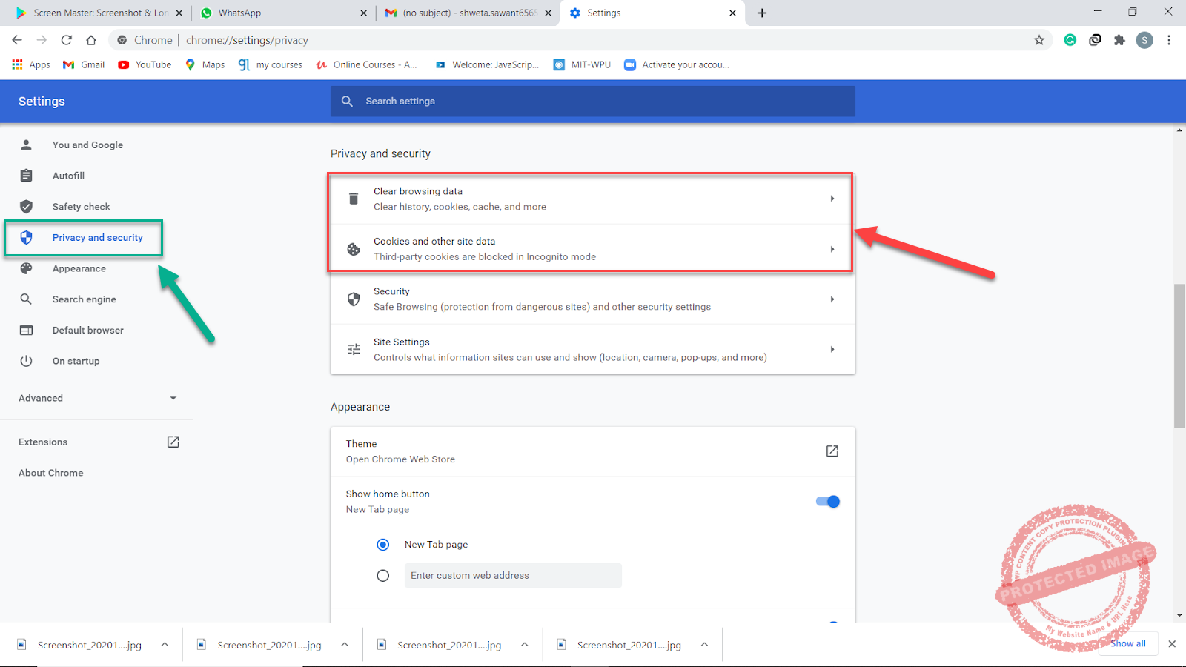Select the New Tab page radio button
1186x667 pixels.
point(383,544)
